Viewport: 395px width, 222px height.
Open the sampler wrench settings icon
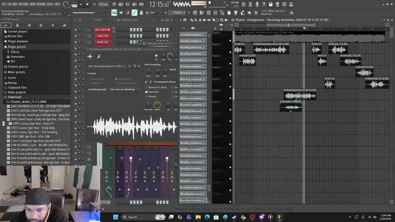[x=99, y=56]
